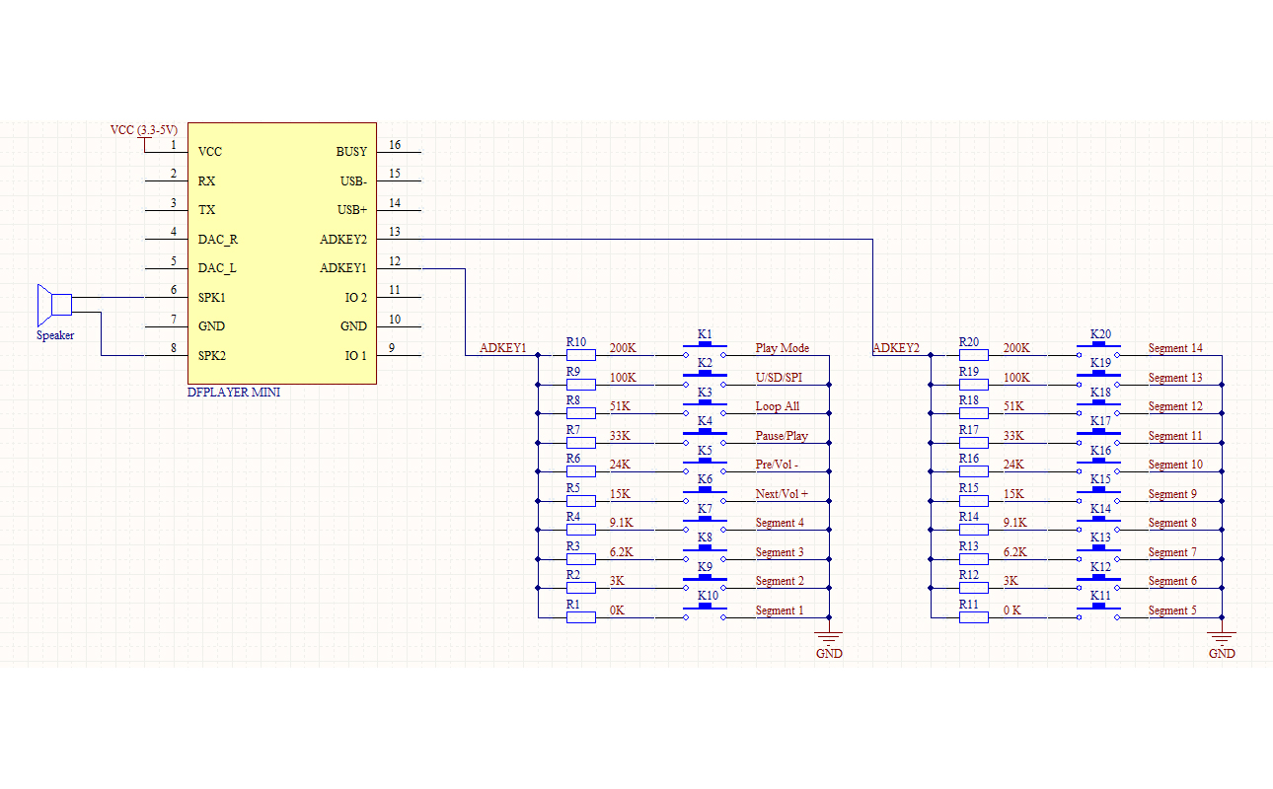Select the SPK1 pin label on the chip

pyautogui.click(x=212, y=298)
